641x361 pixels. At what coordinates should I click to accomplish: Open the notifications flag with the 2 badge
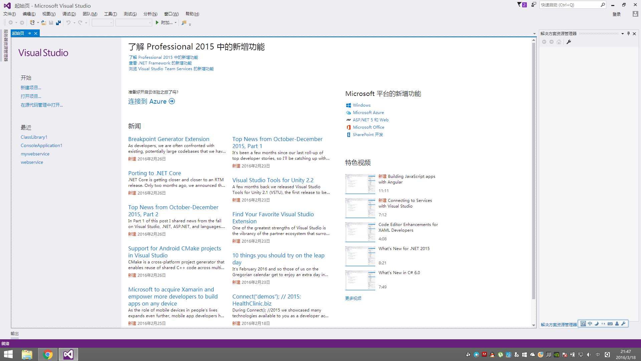click(x=522, y=5)
